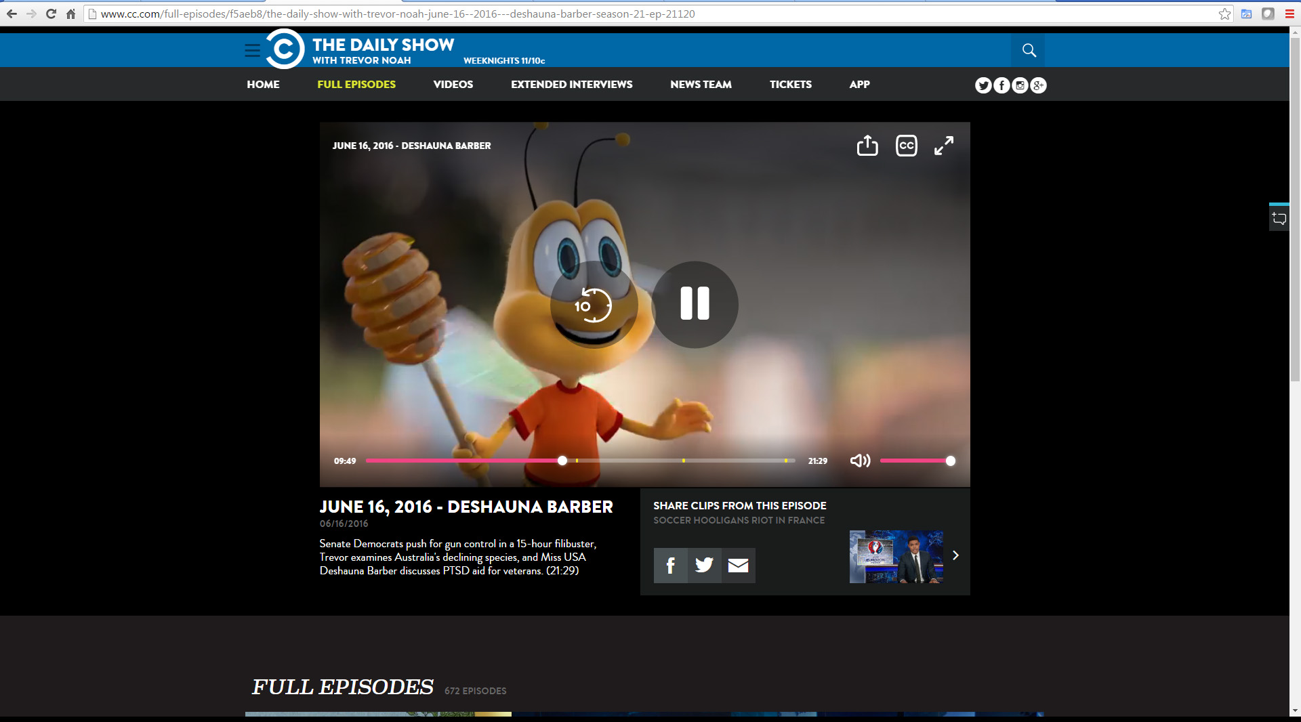
Task: Open the Full Episodes section
Action: coord(356,85)
